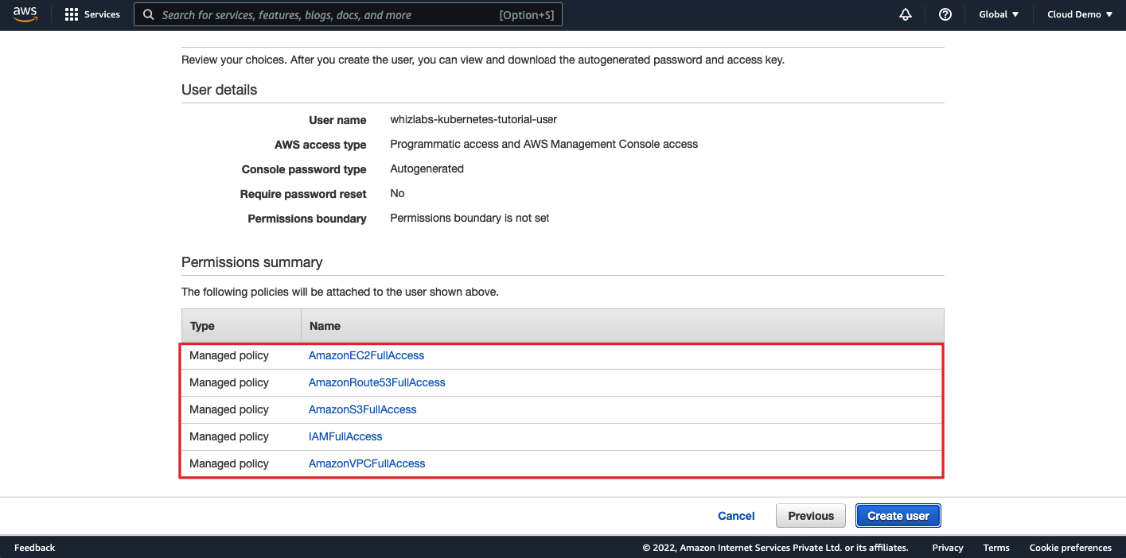The image size is (1126, 558).
Task: Open the Terms link in footer
Action: click(996, 548)
